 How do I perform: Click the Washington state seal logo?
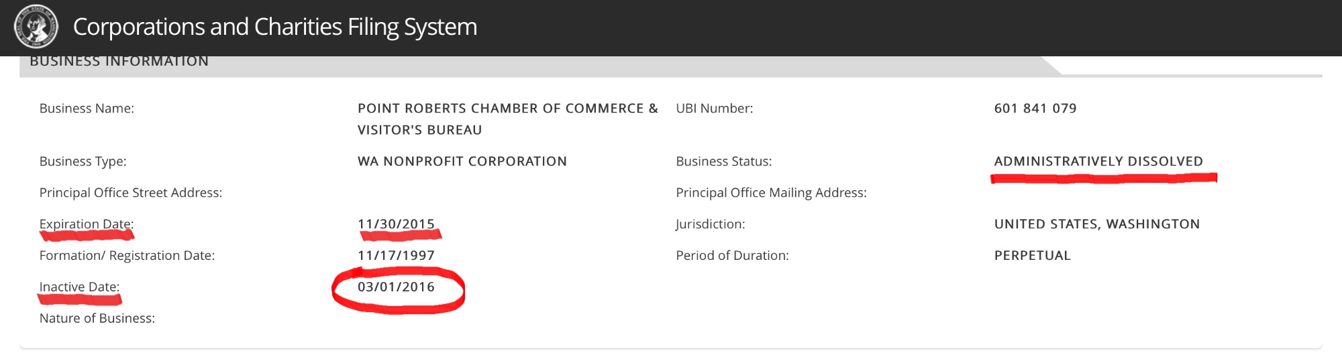click(36, 27)
